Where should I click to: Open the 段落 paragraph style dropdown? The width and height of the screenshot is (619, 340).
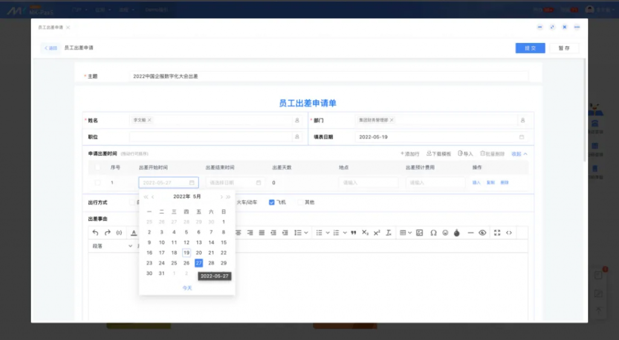tap(112, 246)
